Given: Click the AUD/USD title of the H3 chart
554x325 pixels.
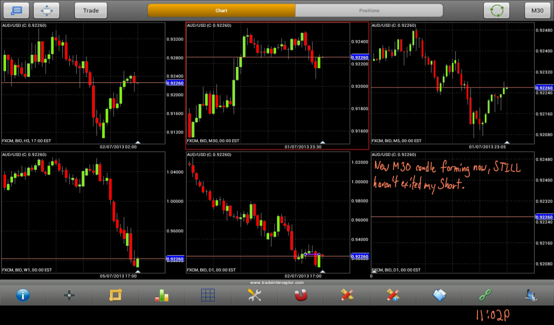Looking at the screenshot, I should pyautogui.click(x=24, y=25).
